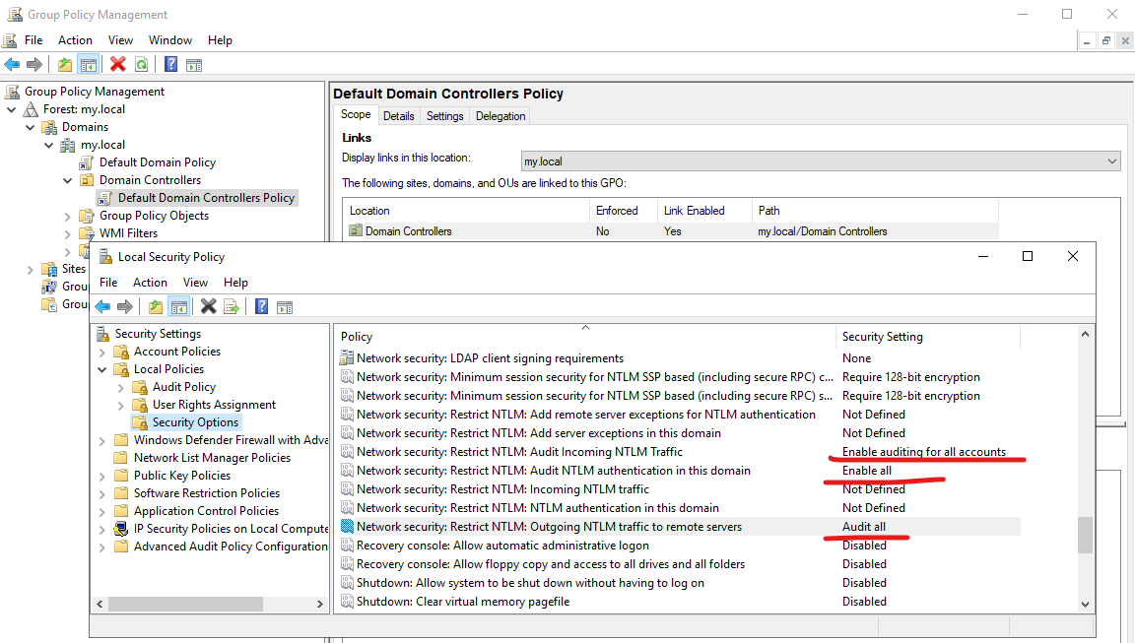
Task: Click the Help icon in Group Policy Management toolbar
Action: click(170, 64)
